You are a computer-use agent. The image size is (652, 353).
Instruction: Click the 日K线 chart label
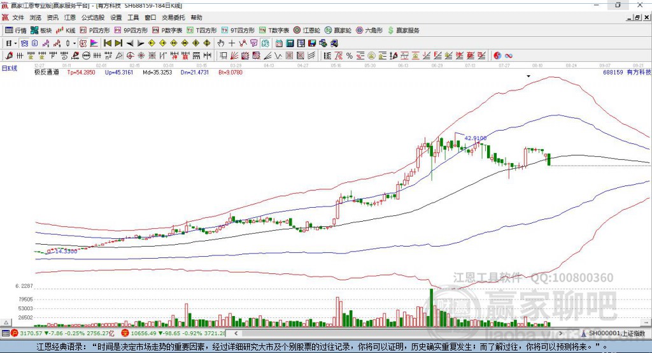[10, 68]
